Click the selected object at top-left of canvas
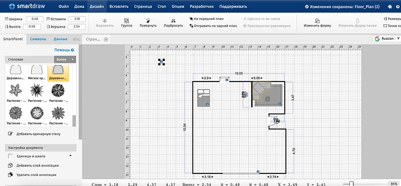Viewport: 401px width, 186px height. coord(161,61)
